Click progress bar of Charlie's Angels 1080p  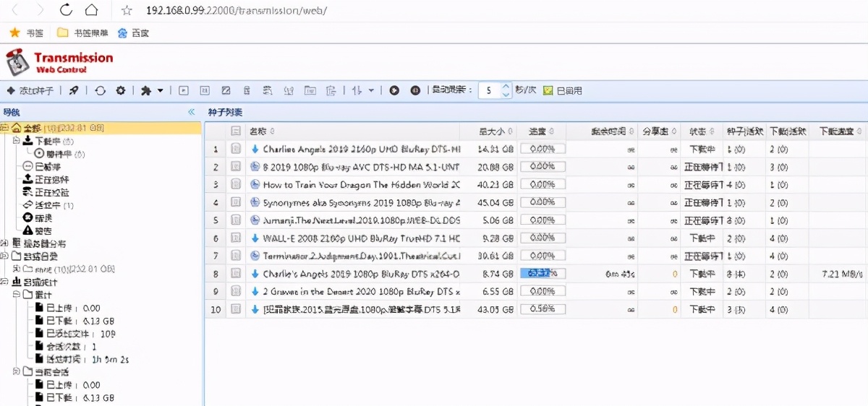click(x=542, y=274)
